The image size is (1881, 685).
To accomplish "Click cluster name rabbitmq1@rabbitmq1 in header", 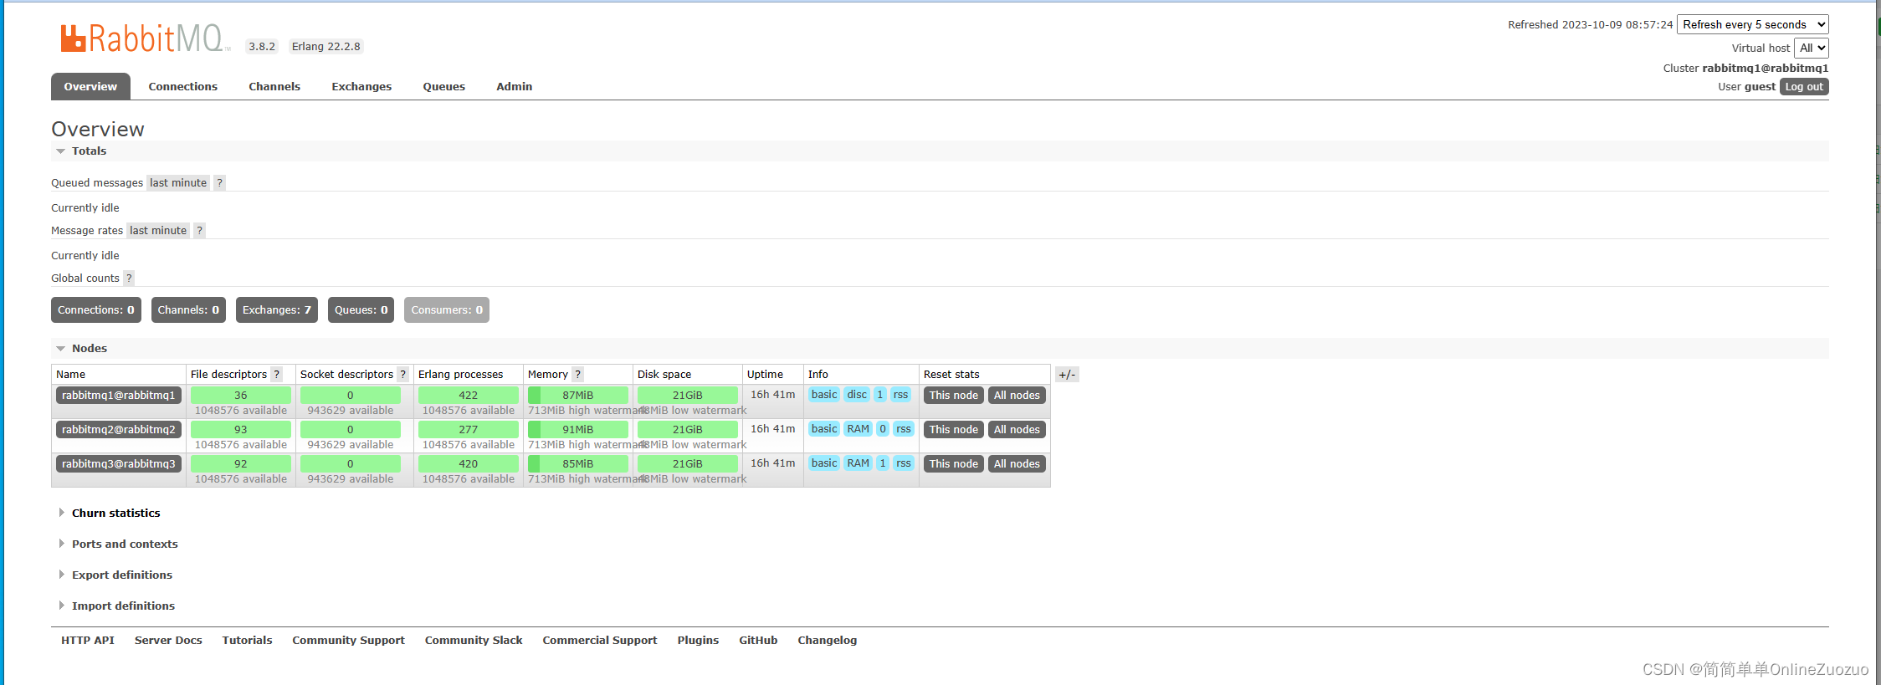I will coord(1766,68).
